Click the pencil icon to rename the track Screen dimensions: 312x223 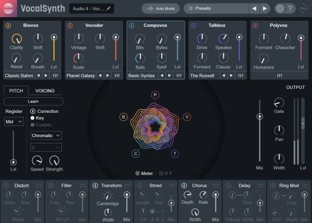click(109, 9)
